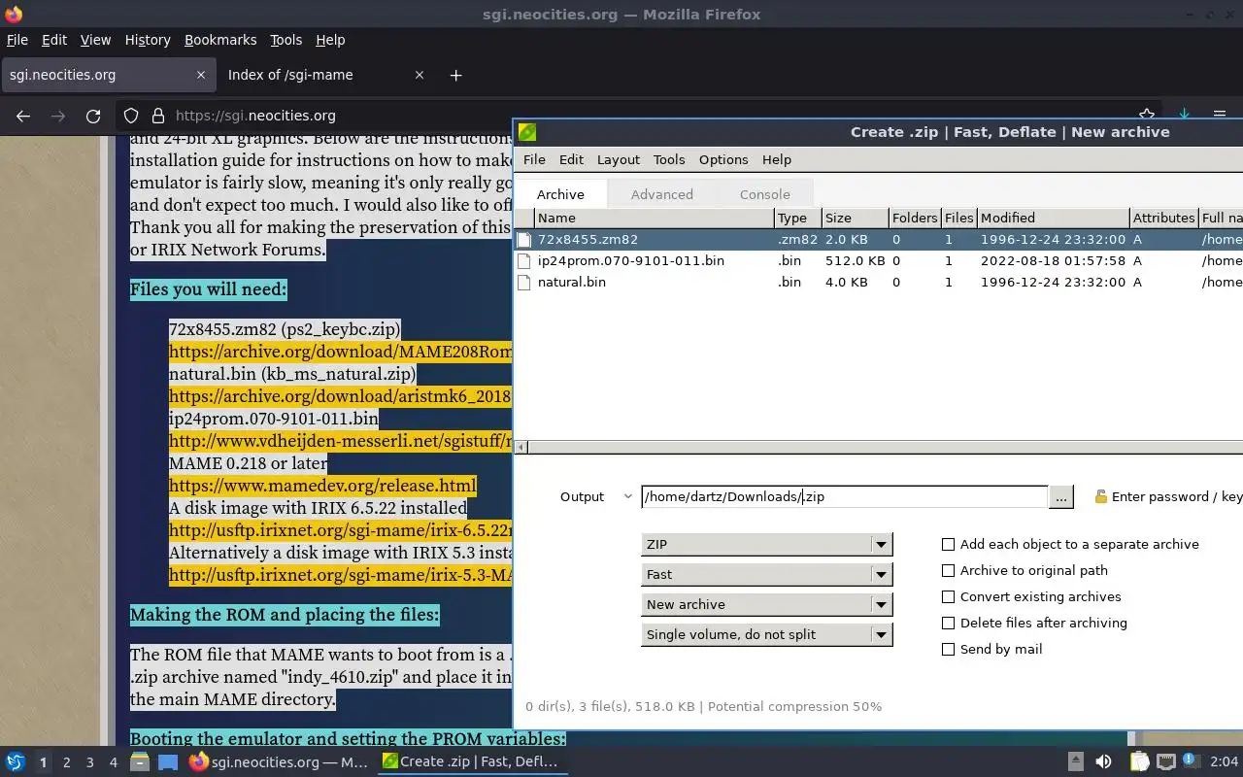Open the New archive action dropdown
The height and width of the screenshot is (777, 1243).
pyautogui.click(x=766, y=604)
